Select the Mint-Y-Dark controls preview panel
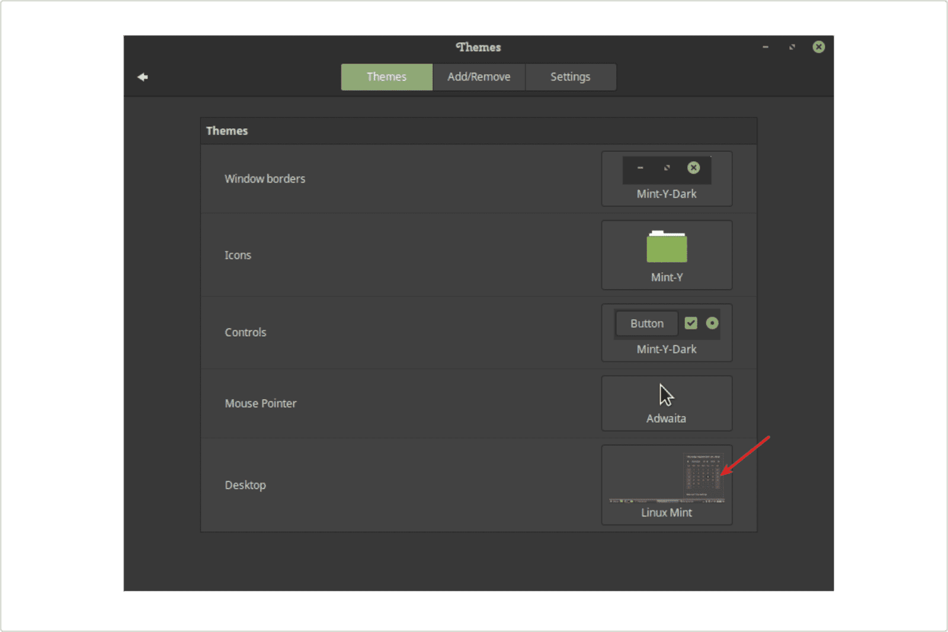This screenshot has width=948, height=632. pyautogui.click(x=667, y=333)
